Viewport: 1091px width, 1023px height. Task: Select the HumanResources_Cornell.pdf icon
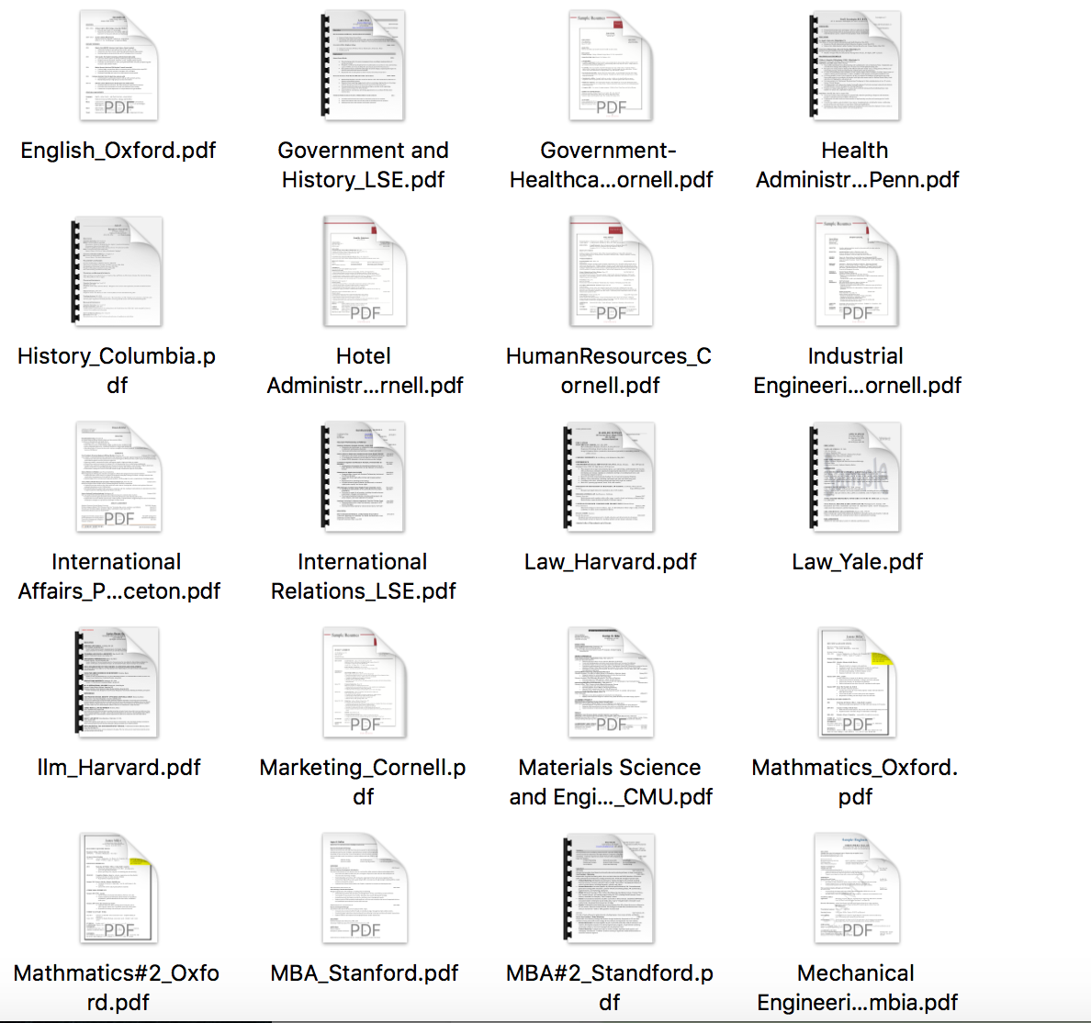(610, 271)
